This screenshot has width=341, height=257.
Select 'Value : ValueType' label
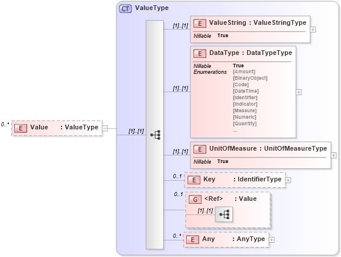tap(64, 128)
